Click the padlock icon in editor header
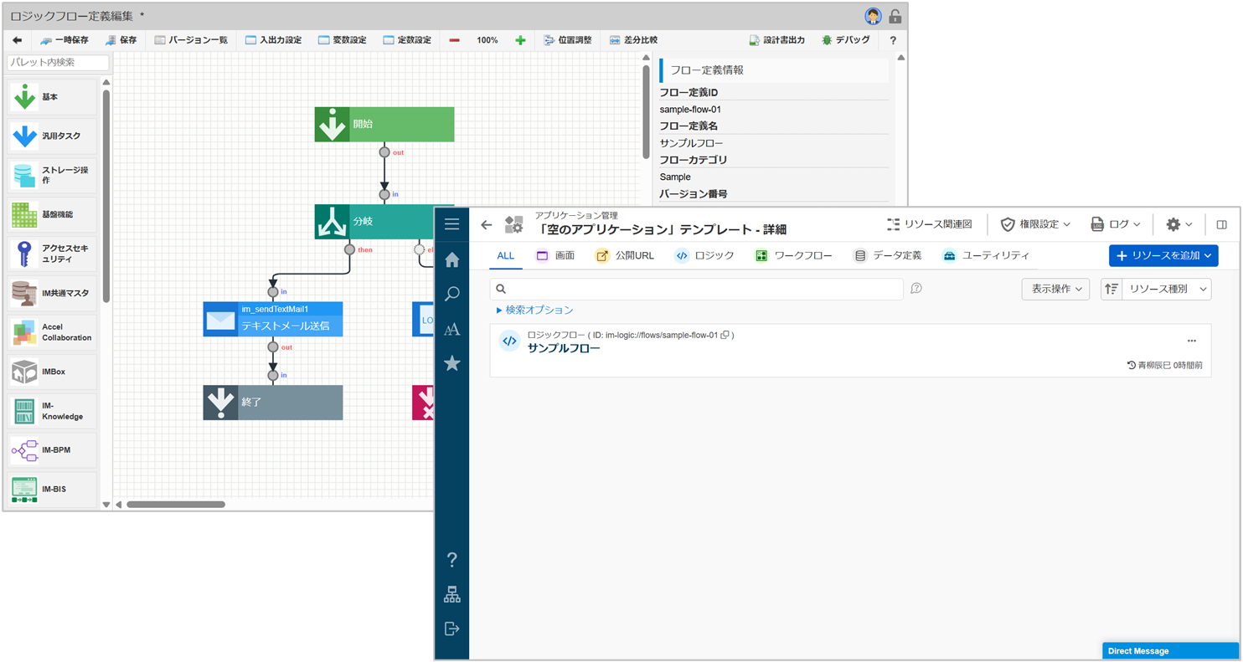The height and width of the screenshot is (662, 1243). tap(895, 17)
